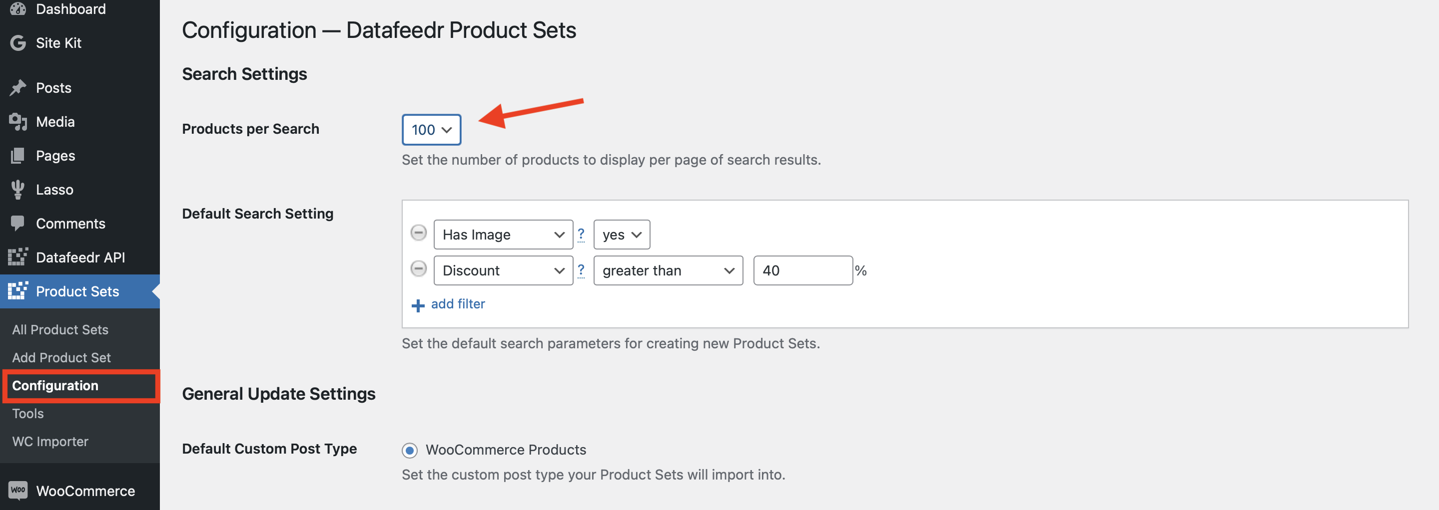Open Comments menu item

click(80, 223)
